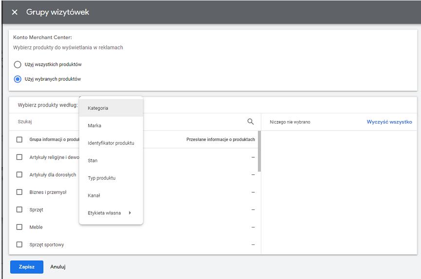Check the 'Meble' checkbox
The height and width of the screenshot is (279, 421).
pos(19,227)
